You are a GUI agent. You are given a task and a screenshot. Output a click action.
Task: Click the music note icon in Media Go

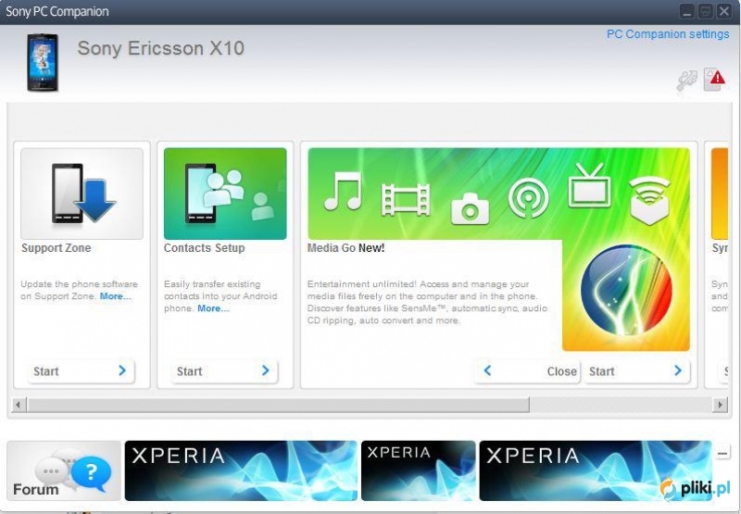point(344,191)
